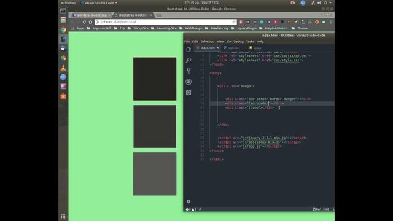Screen dimensions: 393x221
Task: Open Source Control in VS Code activity bar
Action: 189,71
